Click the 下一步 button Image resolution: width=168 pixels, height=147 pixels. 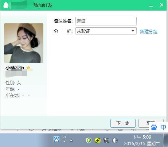tap(123, 123)
